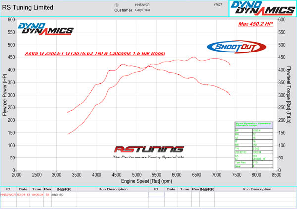Click the time cell '19:00:34'
The height and width of the screenshot is (209, 297).
pos(37,195)
